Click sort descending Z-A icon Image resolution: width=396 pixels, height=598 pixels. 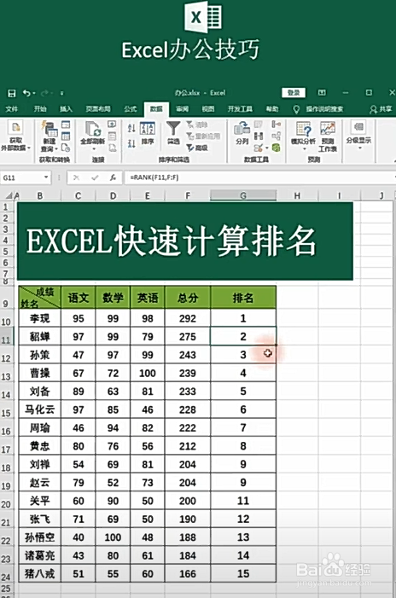click(131, 144)
